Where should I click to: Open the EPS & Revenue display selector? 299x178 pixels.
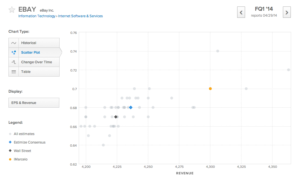point(34,103)
